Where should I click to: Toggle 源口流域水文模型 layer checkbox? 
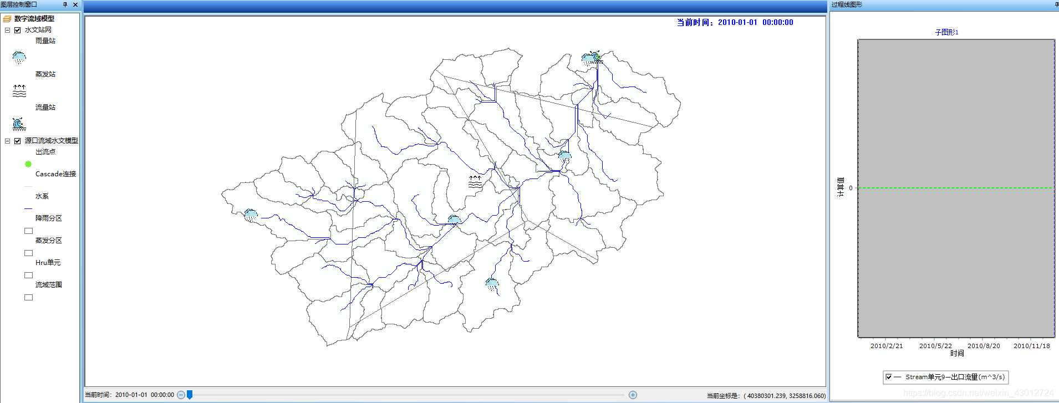pyautogui.click(x=17, y=141)
